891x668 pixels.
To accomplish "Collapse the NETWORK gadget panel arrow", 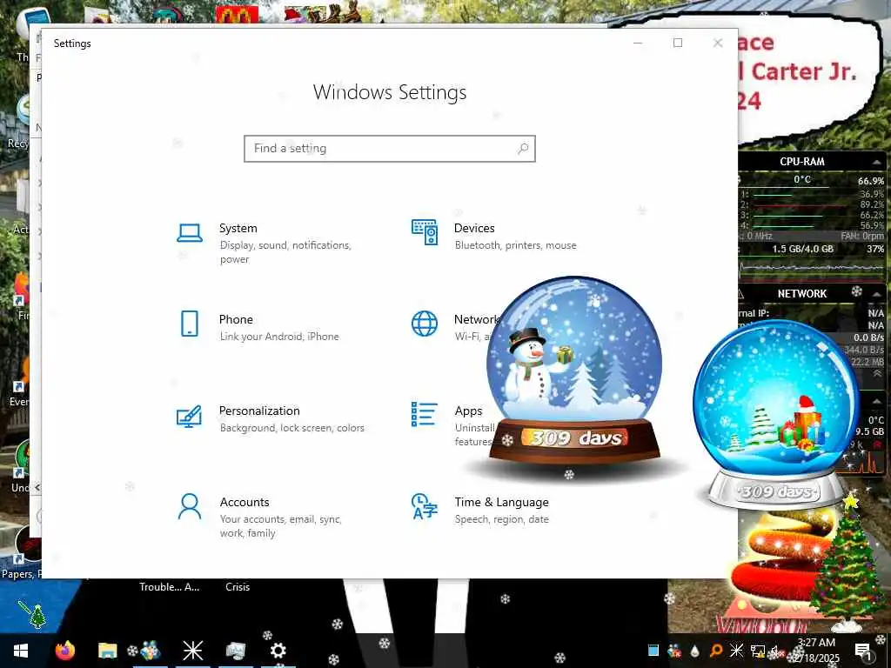I will click(x=876, y=294).
